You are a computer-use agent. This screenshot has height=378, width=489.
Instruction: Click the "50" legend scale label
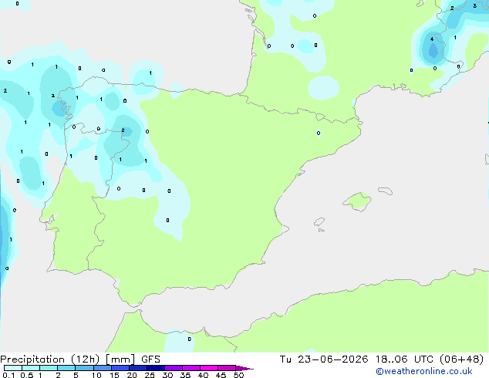(x=238, y=375)
